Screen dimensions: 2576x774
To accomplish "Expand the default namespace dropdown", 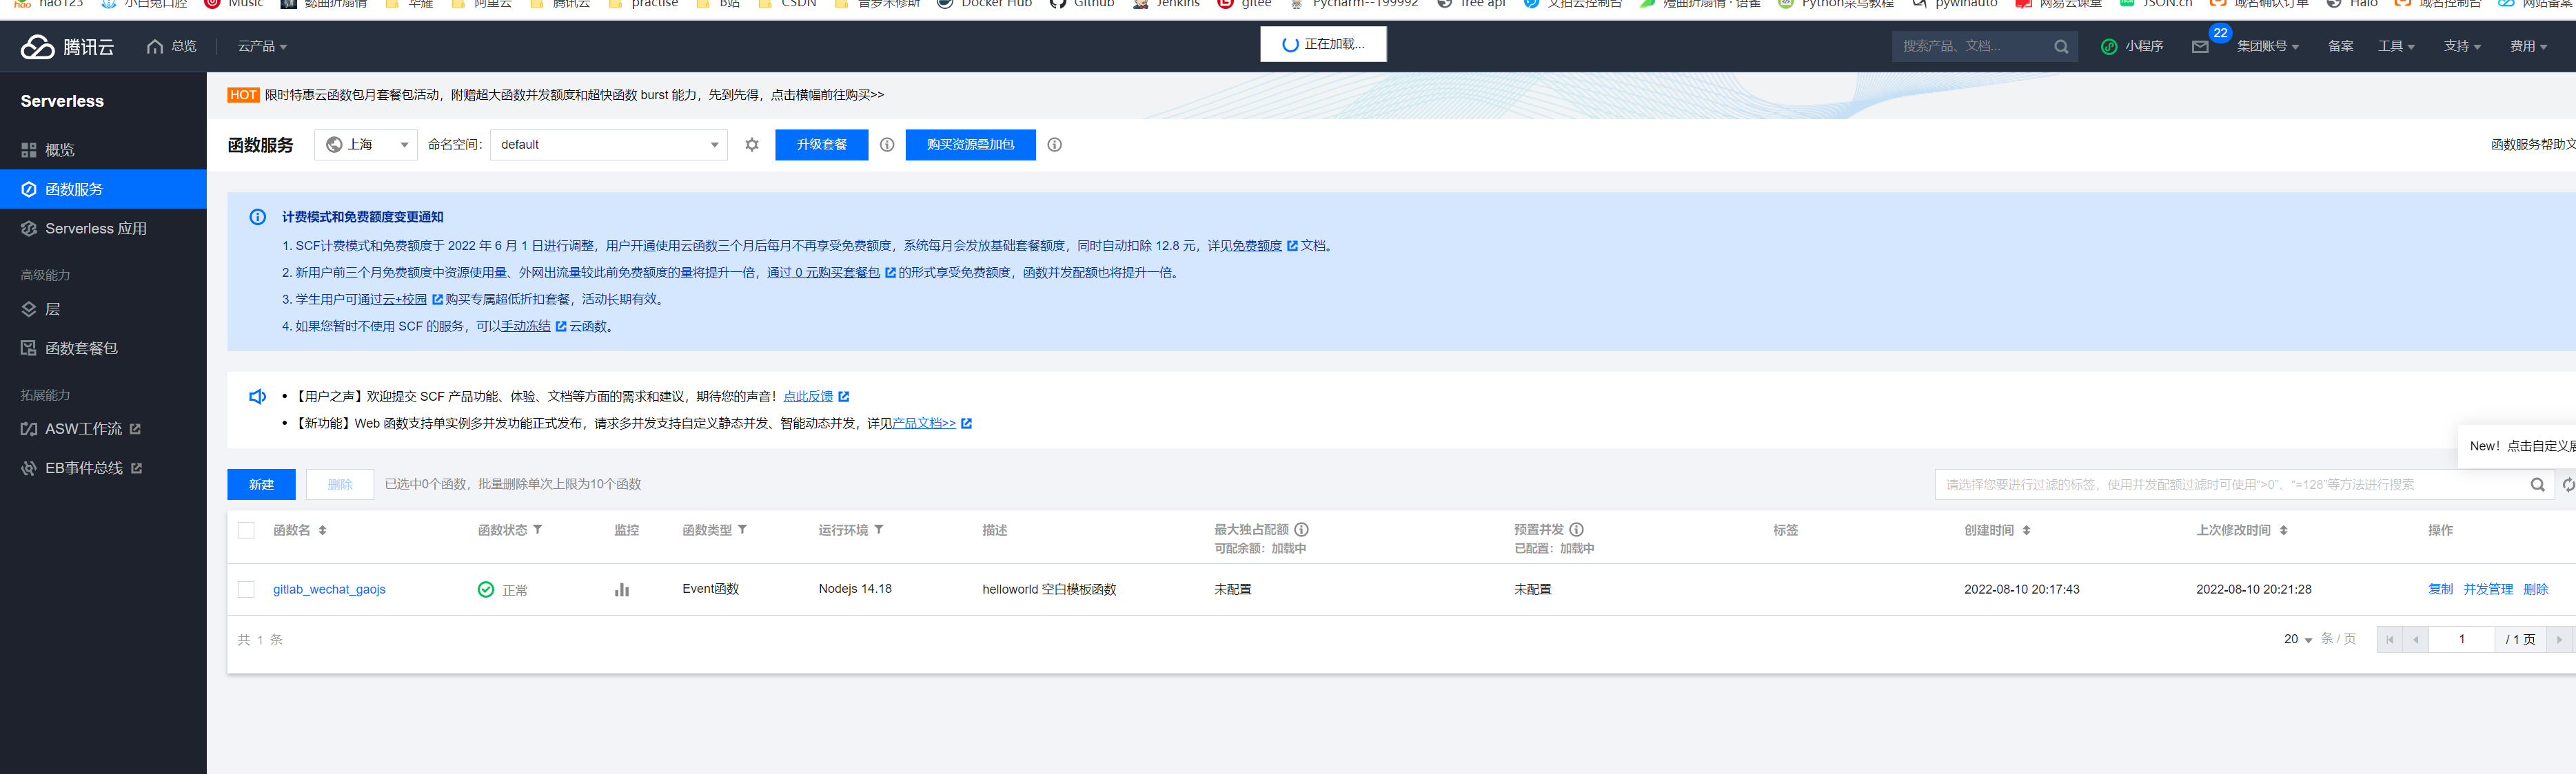I will pos(608,144).
